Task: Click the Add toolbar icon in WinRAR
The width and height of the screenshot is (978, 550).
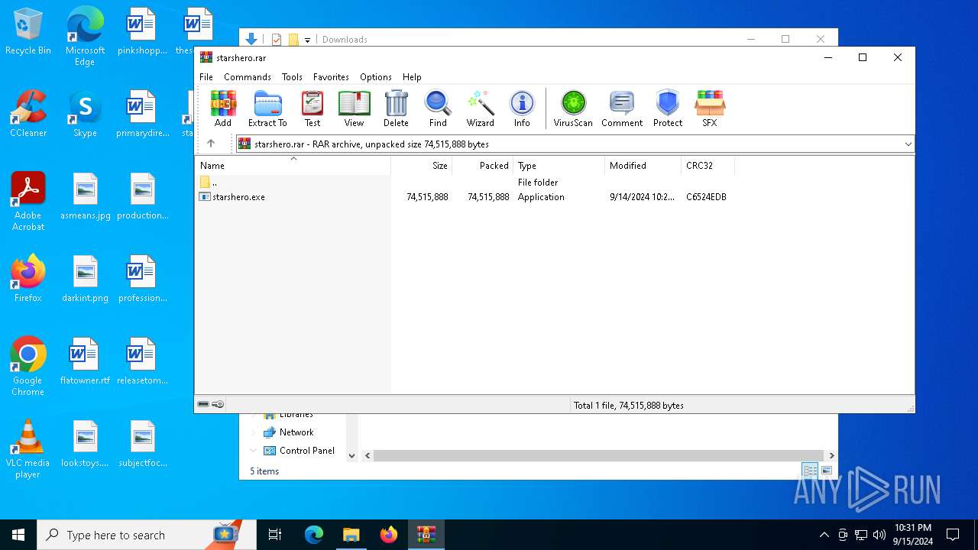Action: (x=223, y=108)
